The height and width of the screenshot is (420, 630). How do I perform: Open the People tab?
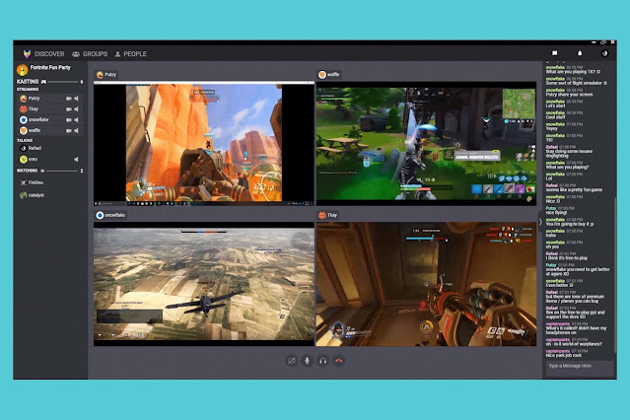pyautogui.click(x=131, y=54)
